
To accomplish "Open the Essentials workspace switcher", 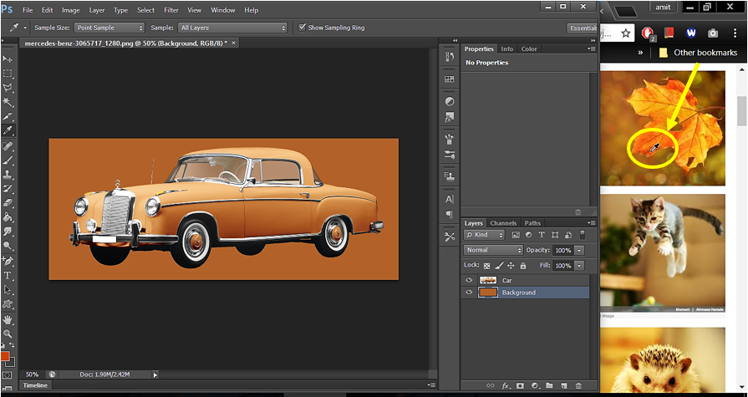I will 582,28.
